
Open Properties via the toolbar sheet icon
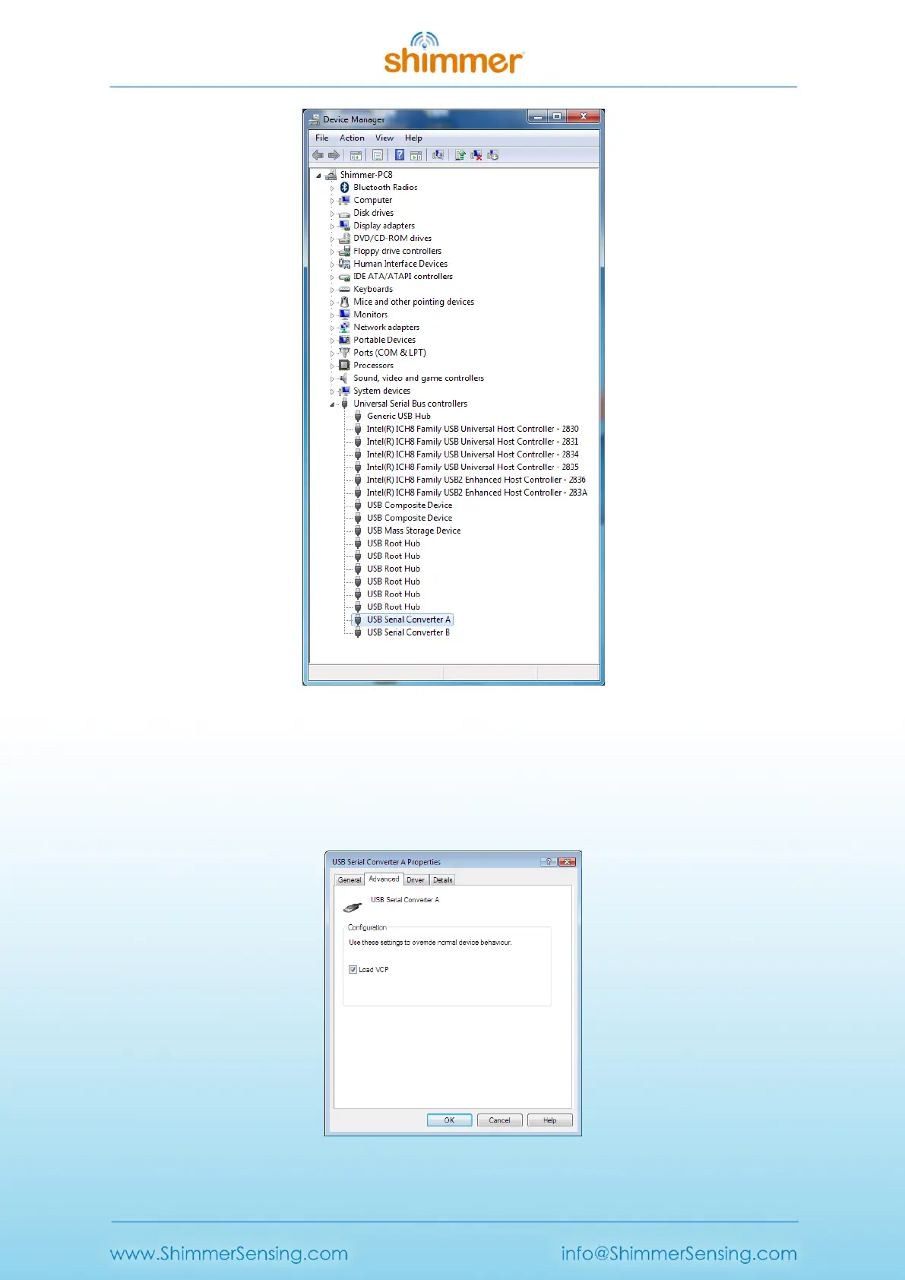click(x=378, y=155)
